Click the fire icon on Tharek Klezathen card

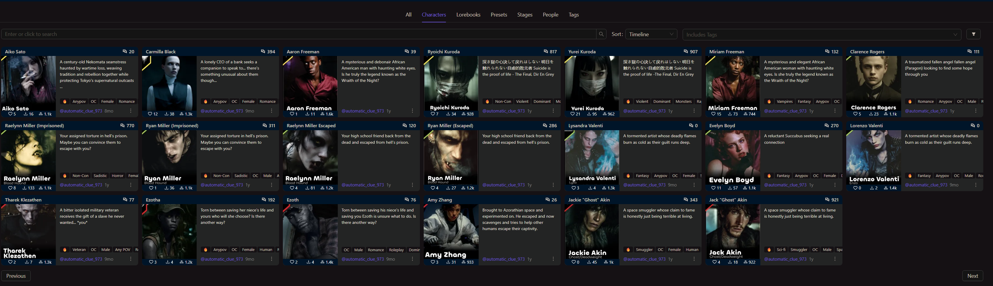(65, 250)
